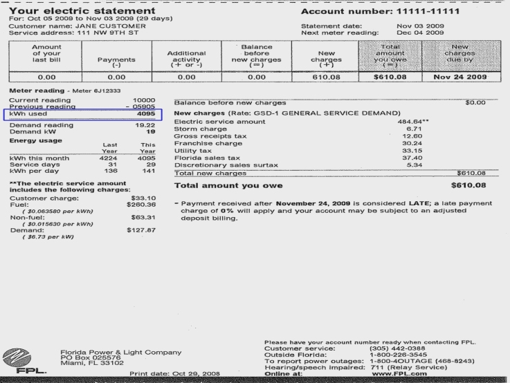Click service address 111 NW 9TH ST
This screenshot has height=383, width=510.
(x=108, y=32)
